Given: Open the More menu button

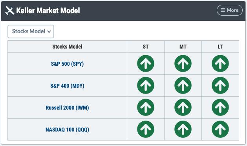Looking at the screenshot, I should click(229, 10).
